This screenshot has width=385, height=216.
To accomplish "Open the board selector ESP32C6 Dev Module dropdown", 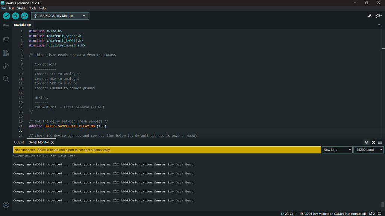I will pyautogui.click(x=60, y=16).
